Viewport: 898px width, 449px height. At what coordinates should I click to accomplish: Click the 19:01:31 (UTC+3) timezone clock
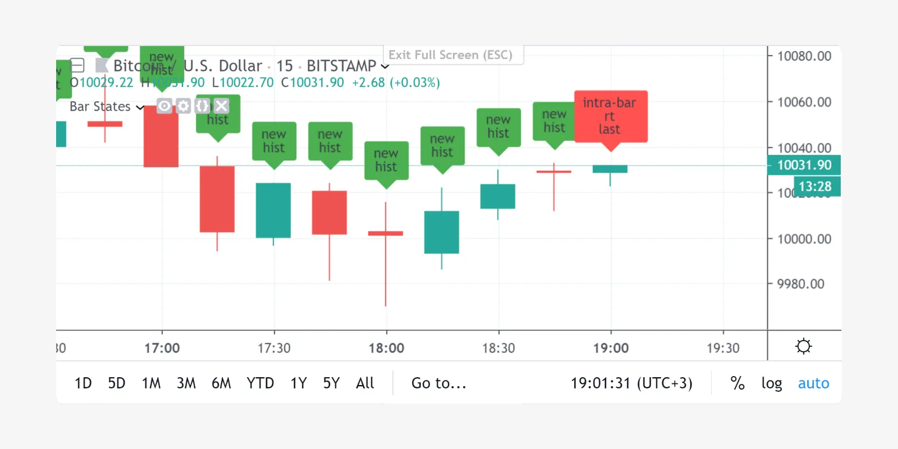[631, 383]
